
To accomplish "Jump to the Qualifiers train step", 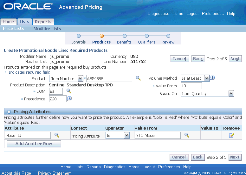I will 146,42.
